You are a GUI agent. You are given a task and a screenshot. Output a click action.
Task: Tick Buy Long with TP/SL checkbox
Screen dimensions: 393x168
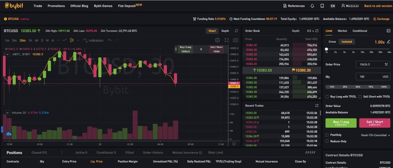click(x=327, y=97)
